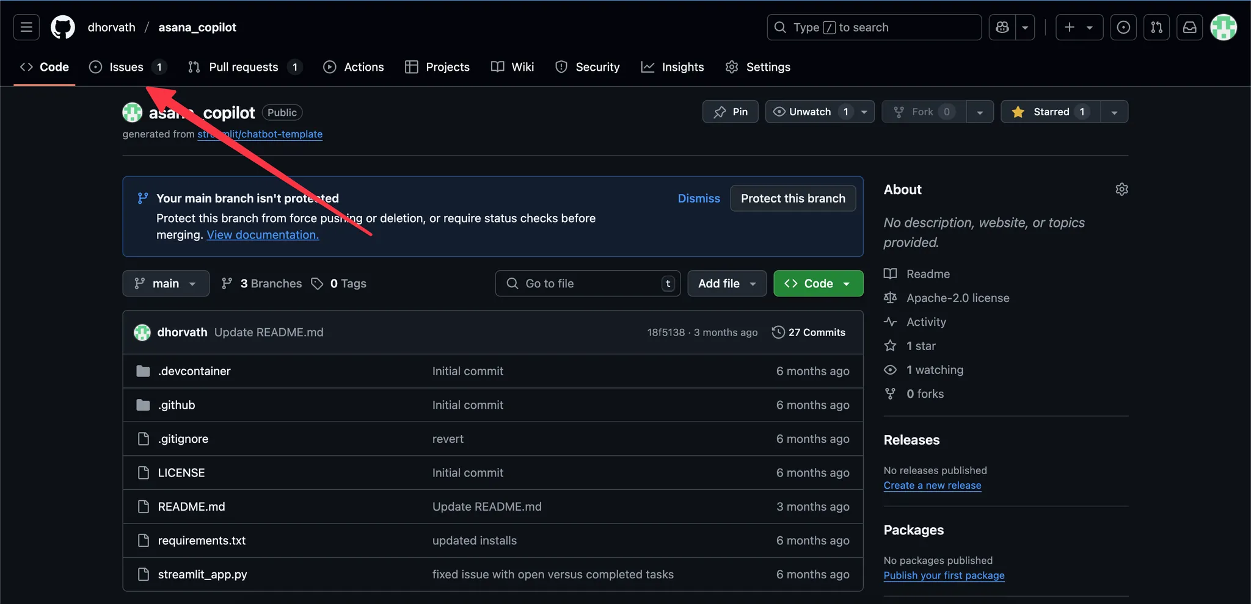Expand the Fork options dropdown arrow
The width and height of the screenshot is (1251, 604).
pos(980,112)
